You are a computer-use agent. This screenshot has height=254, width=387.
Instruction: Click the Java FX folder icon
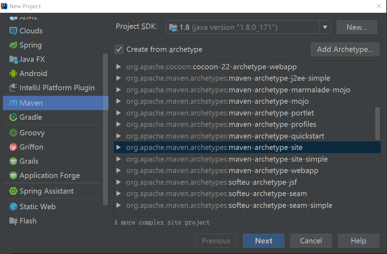tap(13, 59)
